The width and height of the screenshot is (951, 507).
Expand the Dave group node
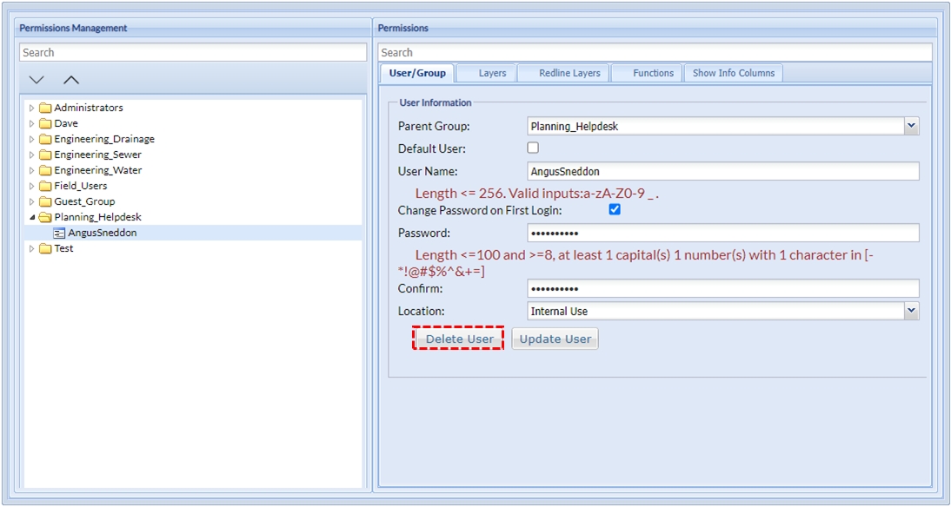pos(32,123)
